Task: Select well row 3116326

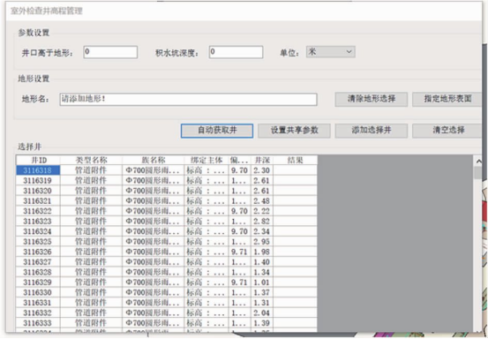Action: click(x=167, y=252)
